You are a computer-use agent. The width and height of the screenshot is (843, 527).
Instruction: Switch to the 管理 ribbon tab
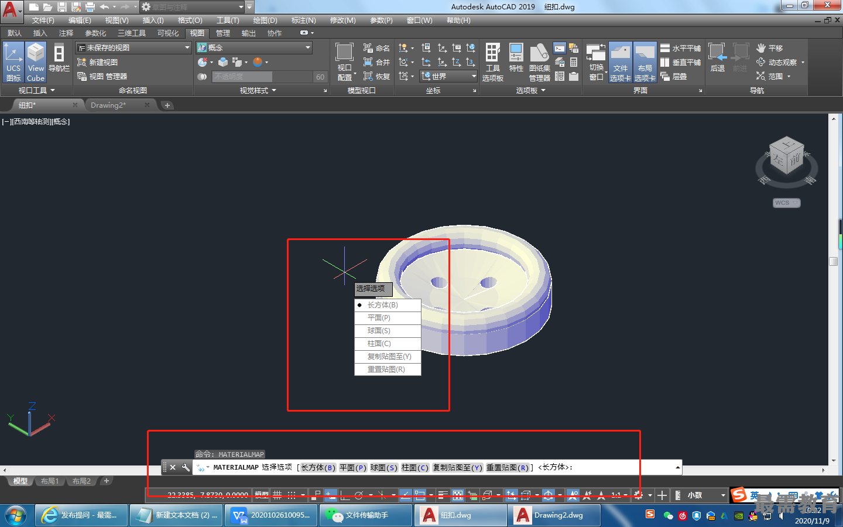point(223,33)
